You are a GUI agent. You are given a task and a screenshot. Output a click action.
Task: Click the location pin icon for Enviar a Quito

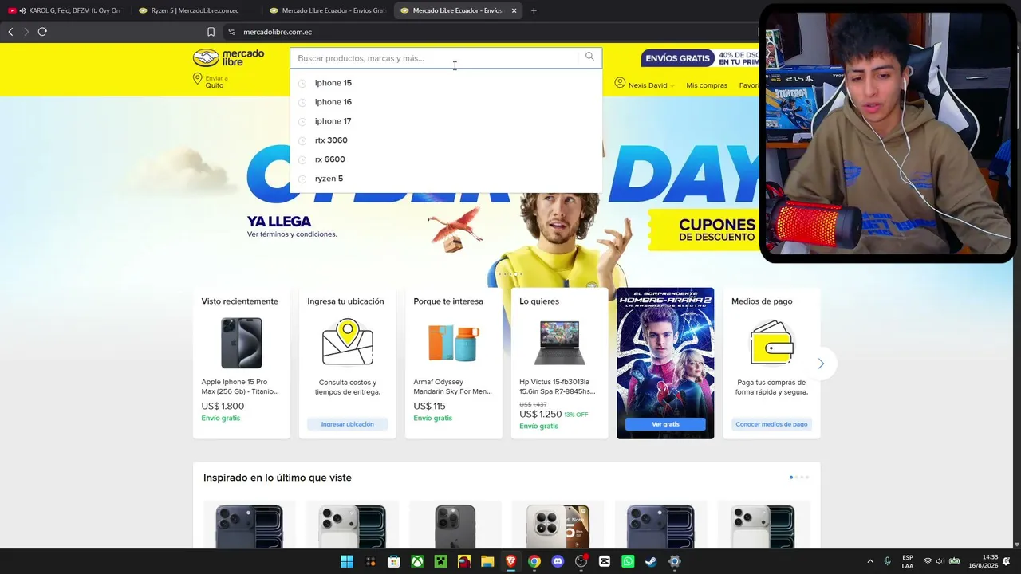click(197, 79)
